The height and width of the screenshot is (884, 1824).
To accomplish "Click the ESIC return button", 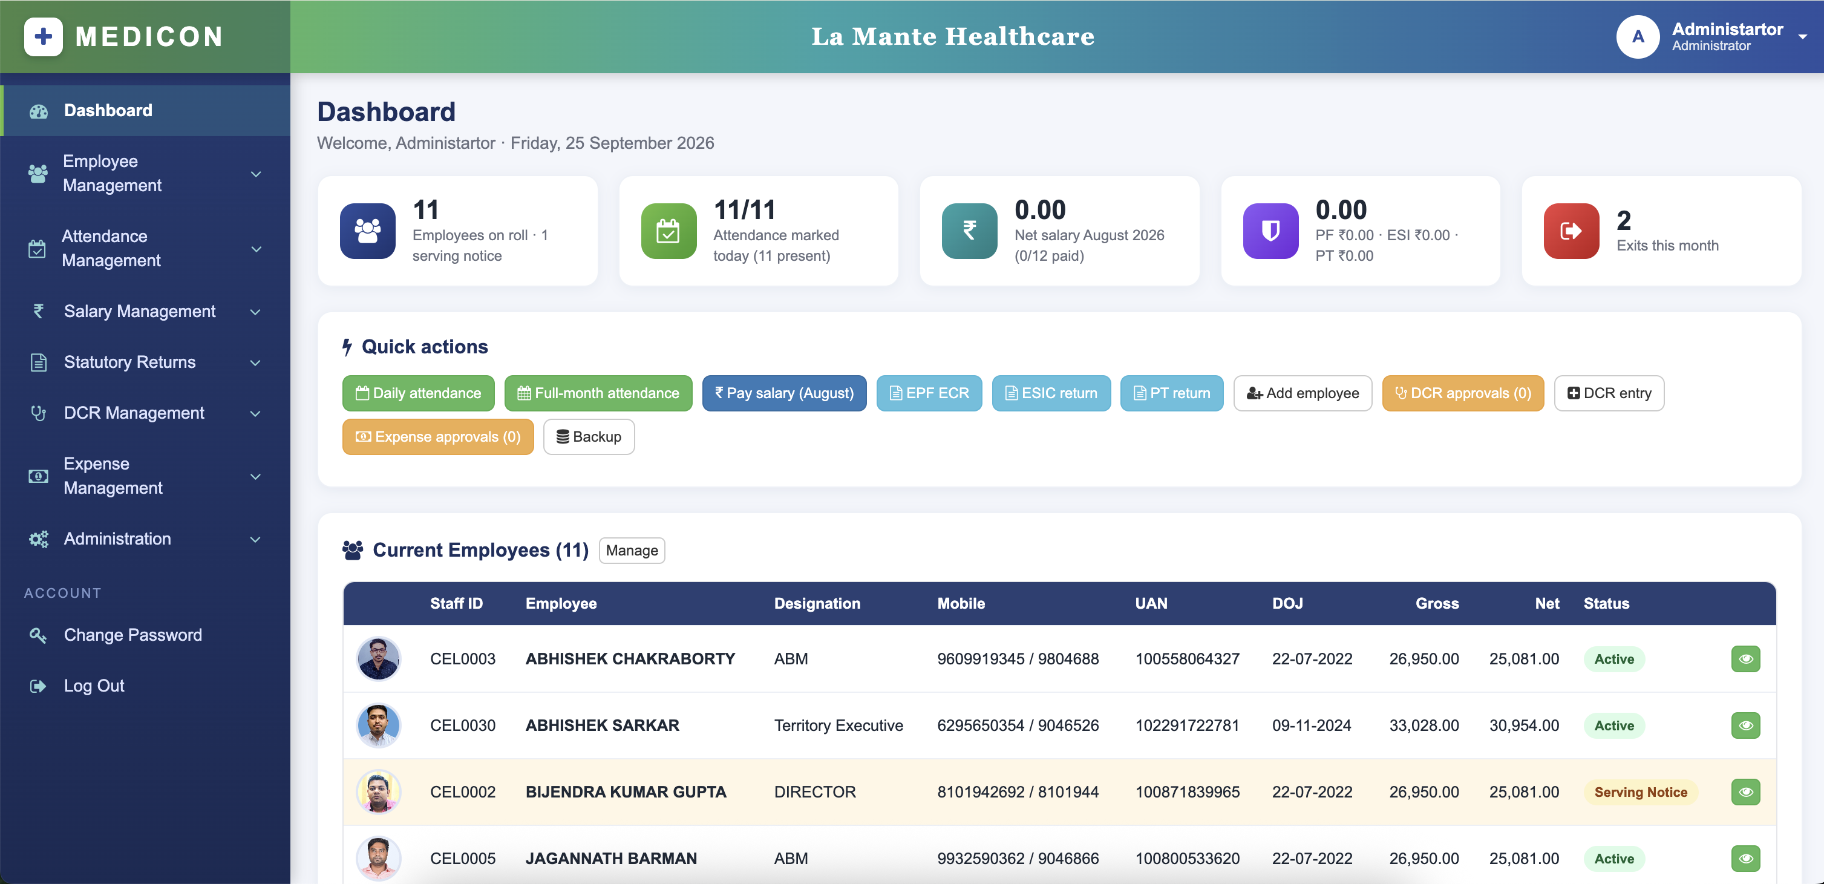I will pyautogui.click(x=1051, y=393).
